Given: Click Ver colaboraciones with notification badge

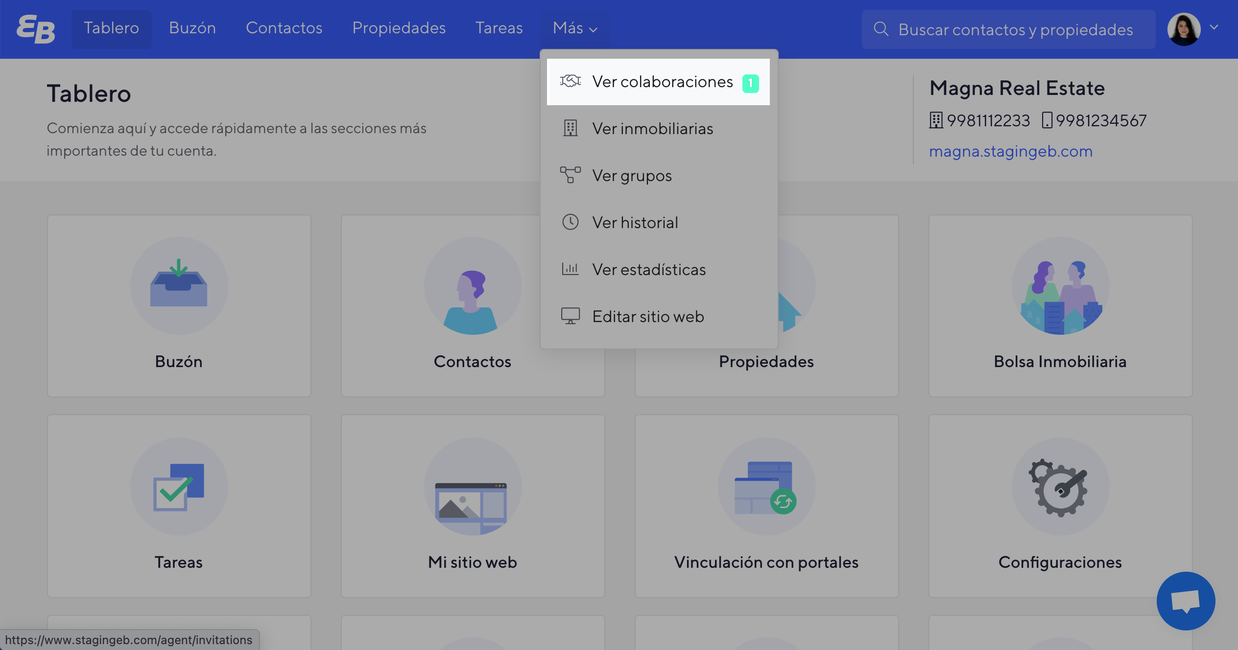Looking at the screenshot, I should (662, 81).
